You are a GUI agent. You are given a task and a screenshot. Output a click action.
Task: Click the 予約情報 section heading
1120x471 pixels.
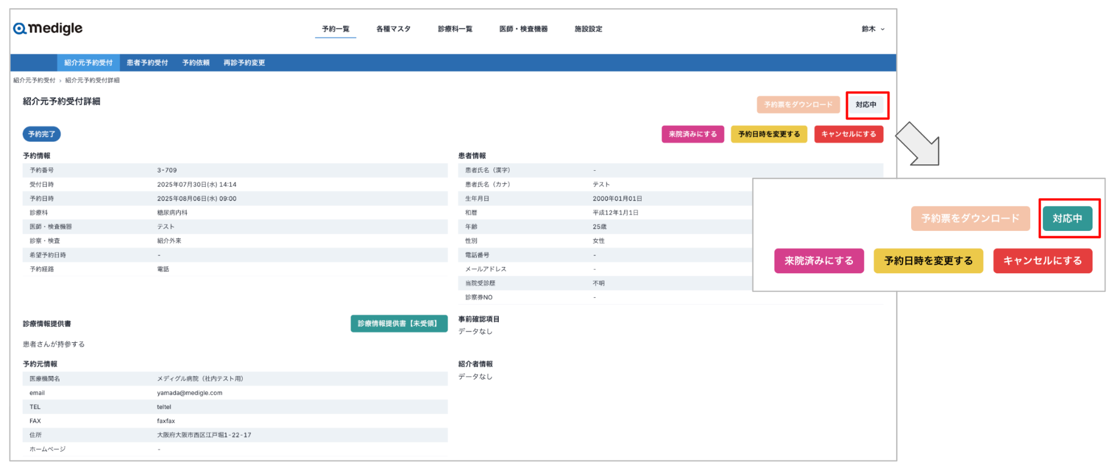(36, 156)
